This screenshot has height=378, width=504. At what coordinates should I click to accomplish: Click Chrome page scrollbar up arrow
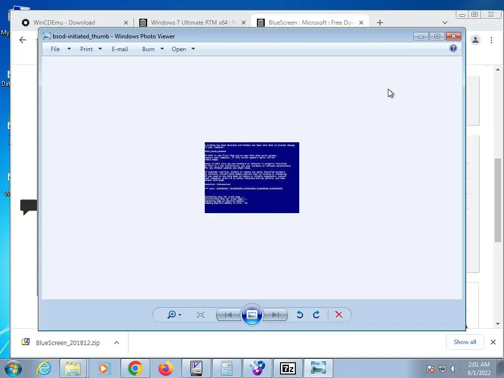[498, 69]
